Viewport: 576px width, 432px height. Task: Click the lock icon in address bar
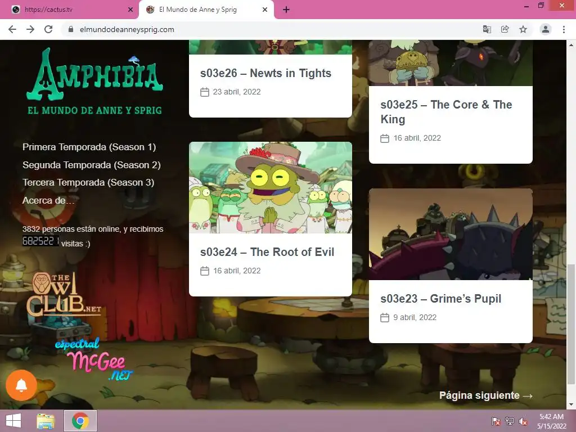71,29
